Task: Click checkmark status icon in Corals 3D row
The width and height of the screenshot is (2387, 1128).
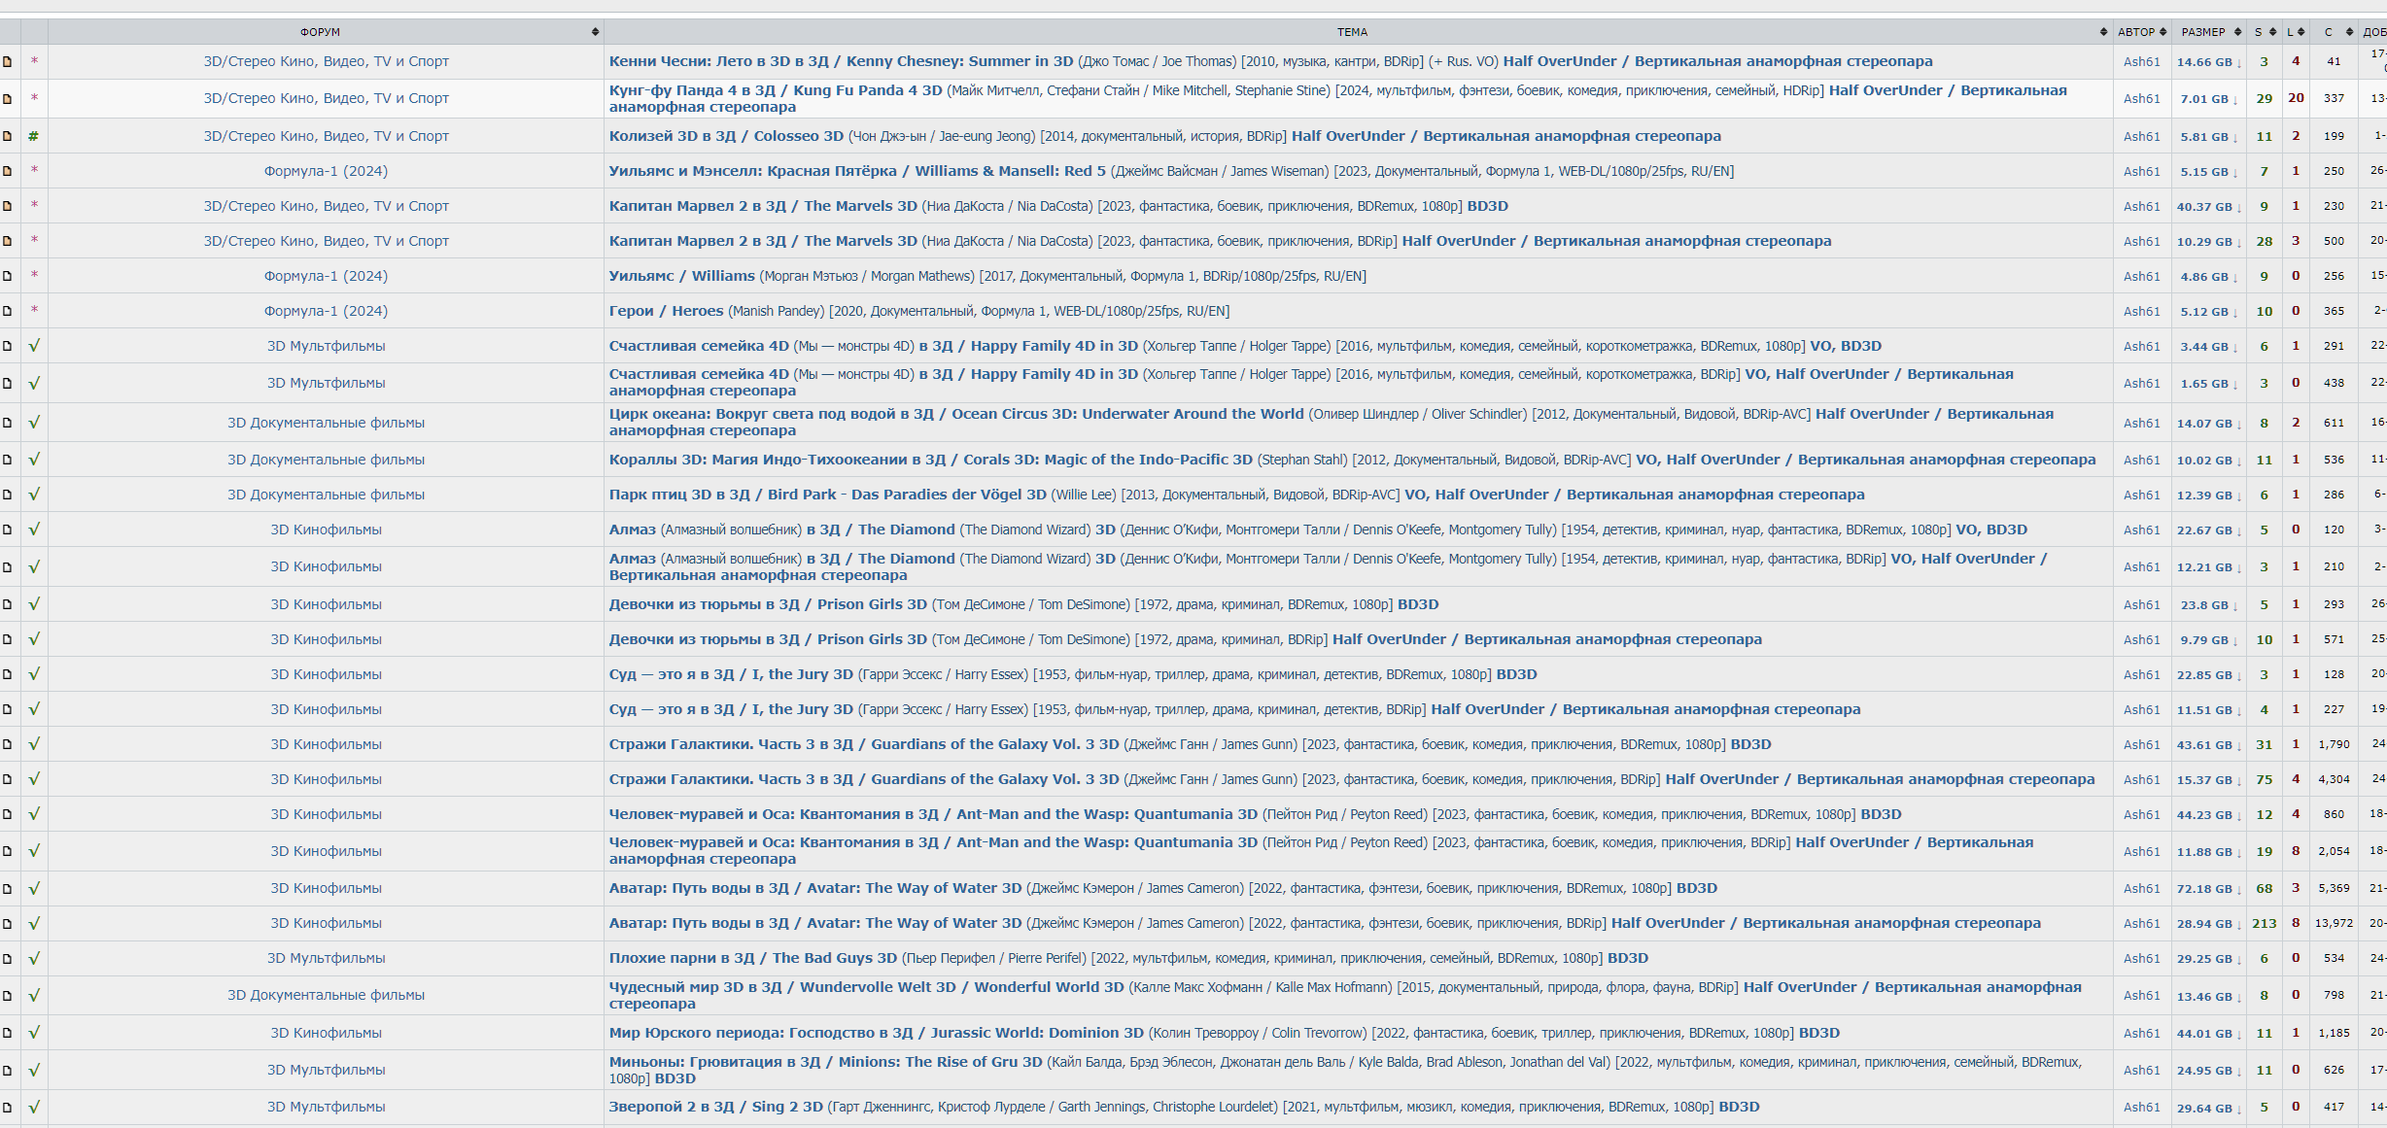Action: [34, 460]
